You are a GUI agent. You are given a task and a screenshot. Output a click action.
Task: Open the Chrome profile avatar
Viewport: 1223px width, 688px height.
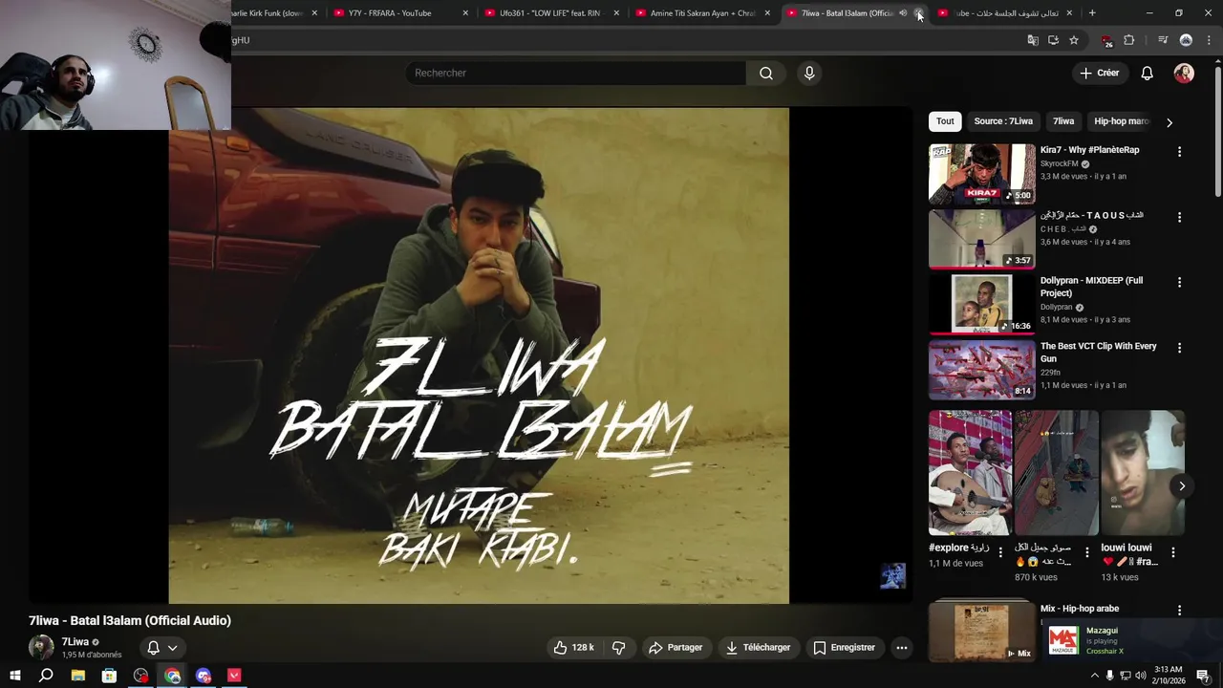(x=1186, y=40)
